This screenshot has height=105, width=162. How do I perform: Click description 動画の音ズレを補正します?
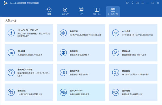(x=132, y=94)
